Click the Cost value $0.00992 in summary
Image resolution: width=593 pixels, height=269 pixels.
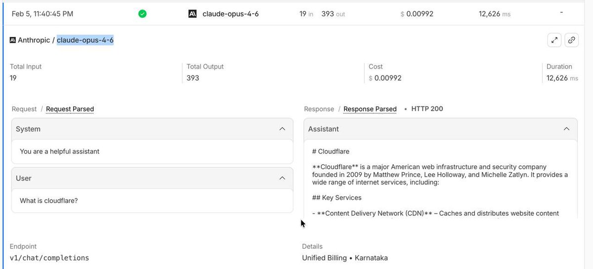pyautogui.click(x=385, y=78)
